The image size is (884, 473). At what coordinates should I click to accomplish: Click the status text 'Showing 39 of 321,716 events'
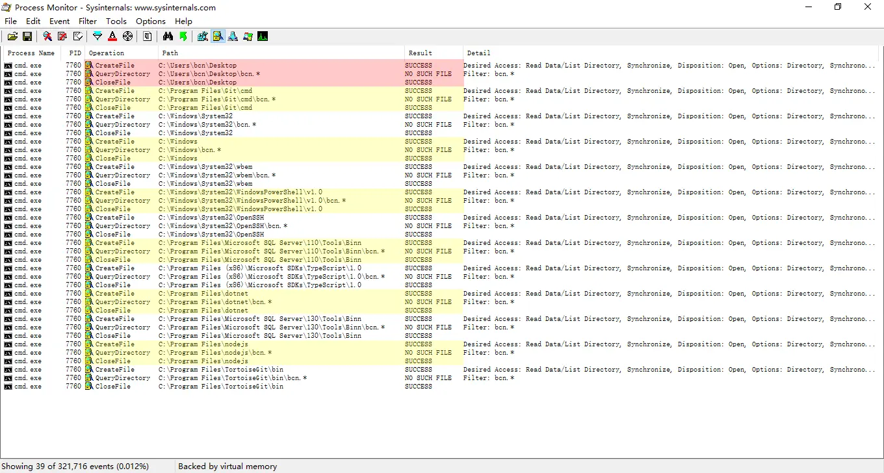(x=75, y=467)
